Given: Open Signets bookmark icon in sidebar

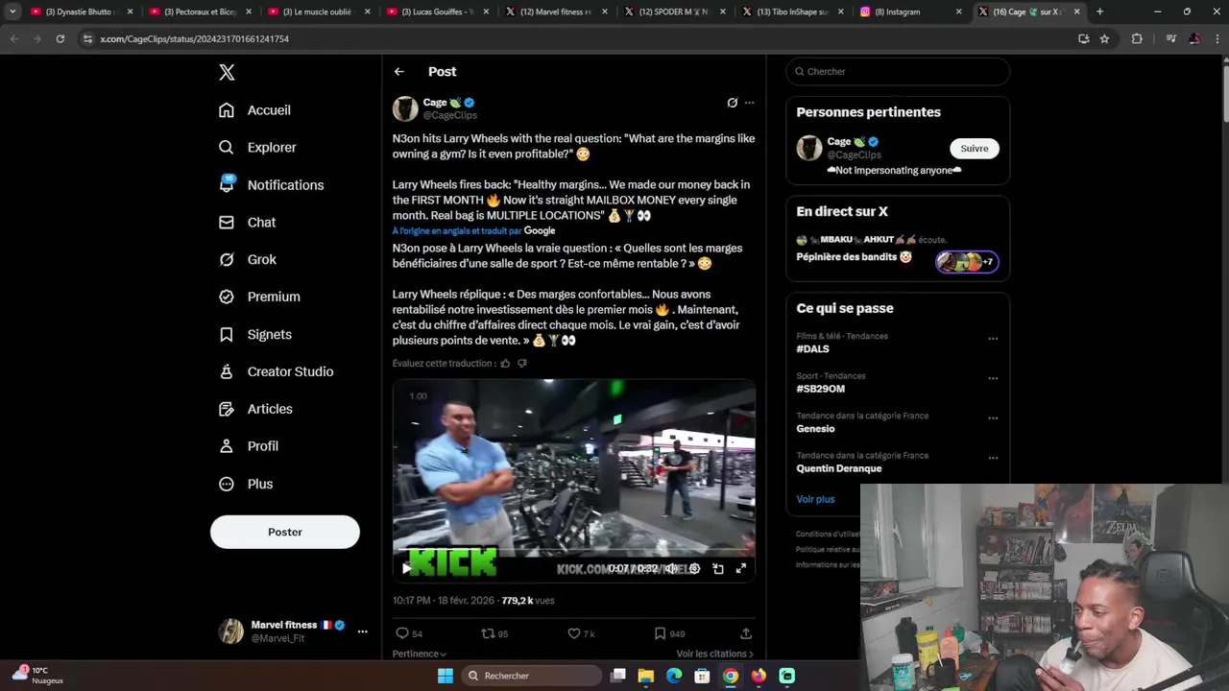Looking at the screenshot, I should 227,334.
